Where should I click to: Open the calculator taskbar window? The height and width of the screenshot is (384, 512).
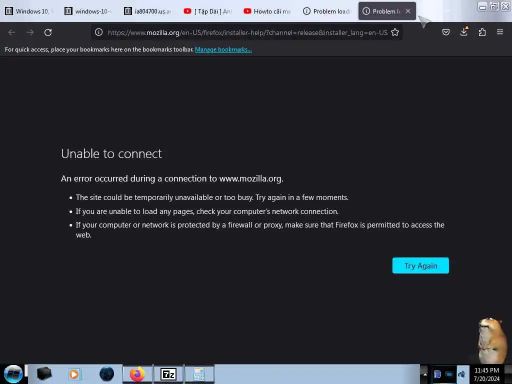pyautogui.click(x=199, y=374)
